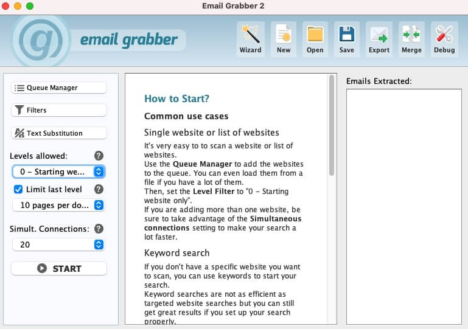The width and height of the screenshot is (468, 329).
Task: Expand the Levels allowed dropdown
Action: click(x=58, y=171)
